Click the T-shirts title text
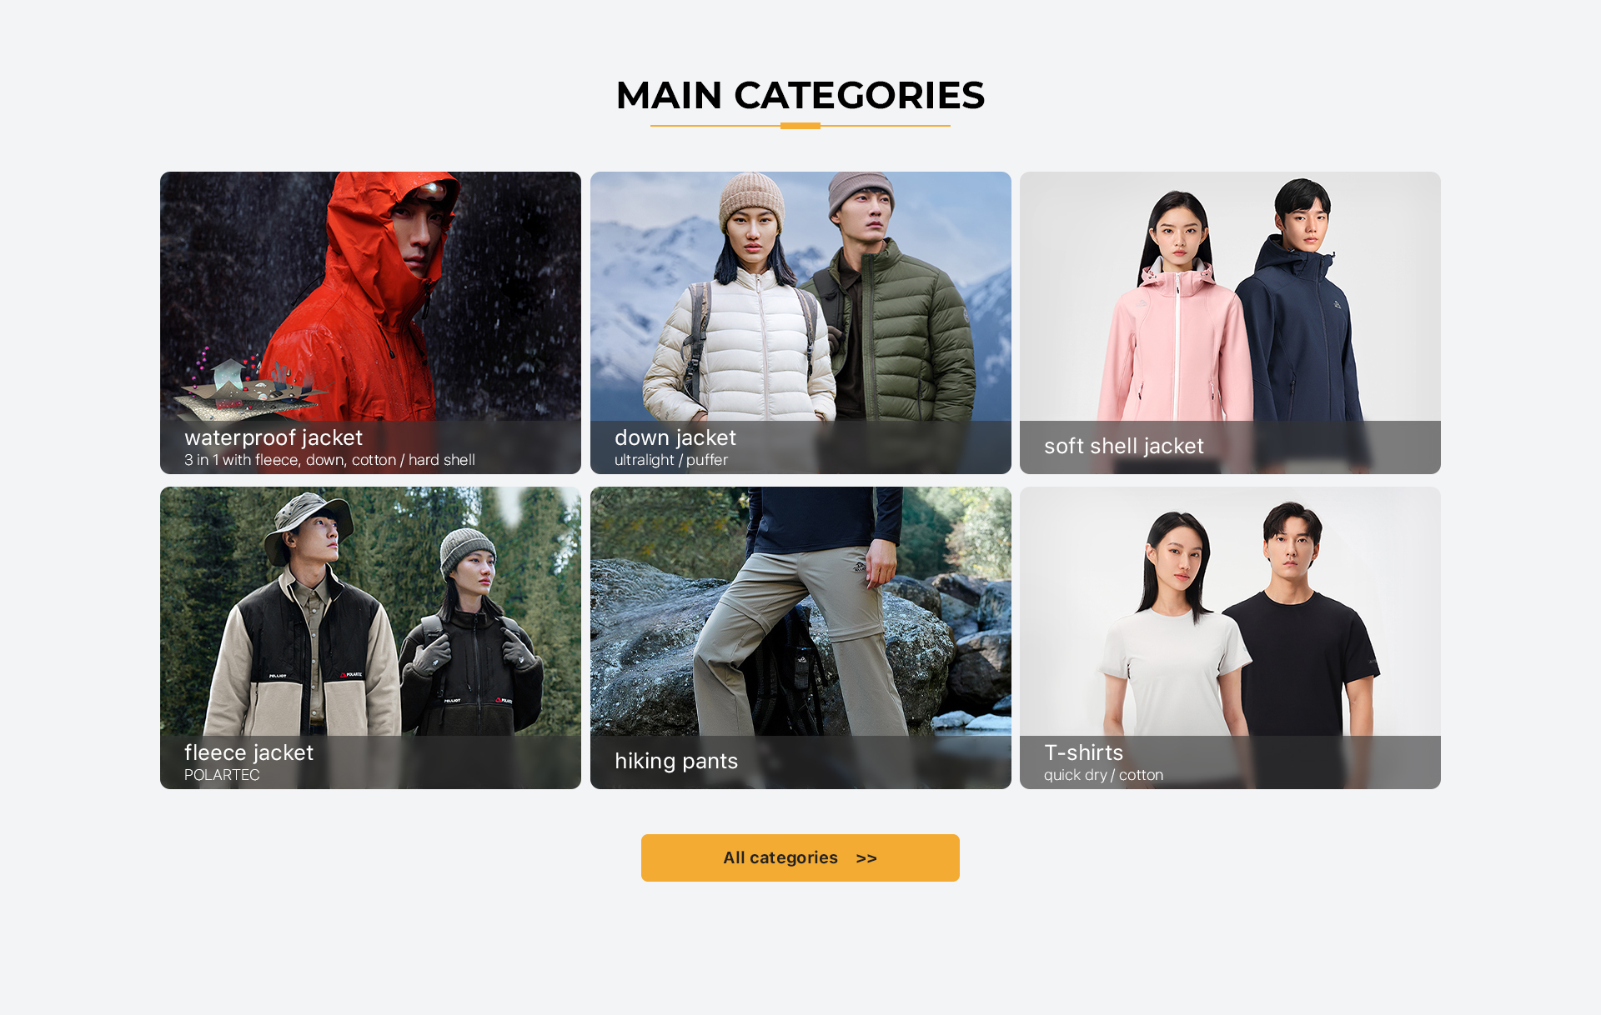The image size is (1601, 1015). coord(1083,752)
